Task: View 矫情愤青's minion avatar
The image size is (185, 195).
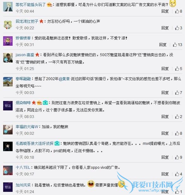Action: [8, 41]
